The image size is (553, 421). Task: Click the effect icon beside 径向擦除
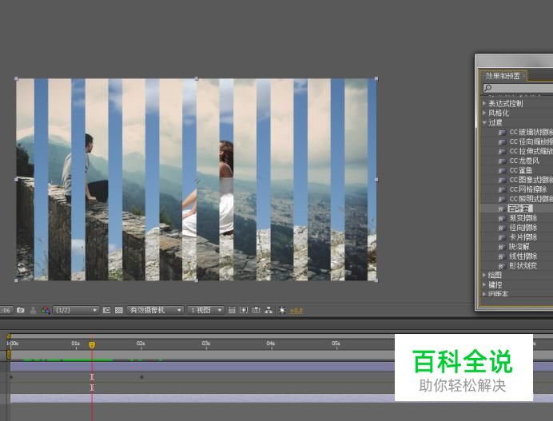click(502, 228)
